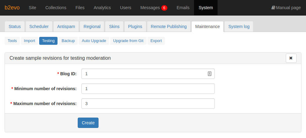Open the Import sub-tab
This screenshot has width=306, height=138.
[29, 41]
